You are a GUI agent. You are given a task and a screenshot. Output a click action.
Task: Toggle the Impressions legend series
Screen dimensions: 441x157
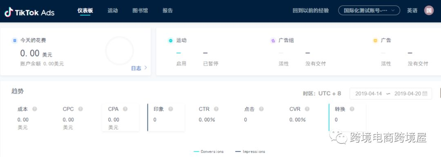(x=250, y=151)
